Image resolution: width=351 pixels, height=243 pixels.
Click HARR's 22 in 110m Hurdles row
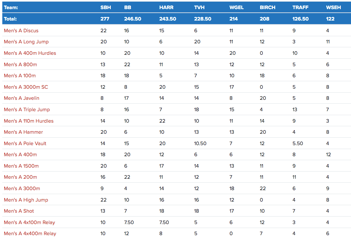(x=162, y=121)
